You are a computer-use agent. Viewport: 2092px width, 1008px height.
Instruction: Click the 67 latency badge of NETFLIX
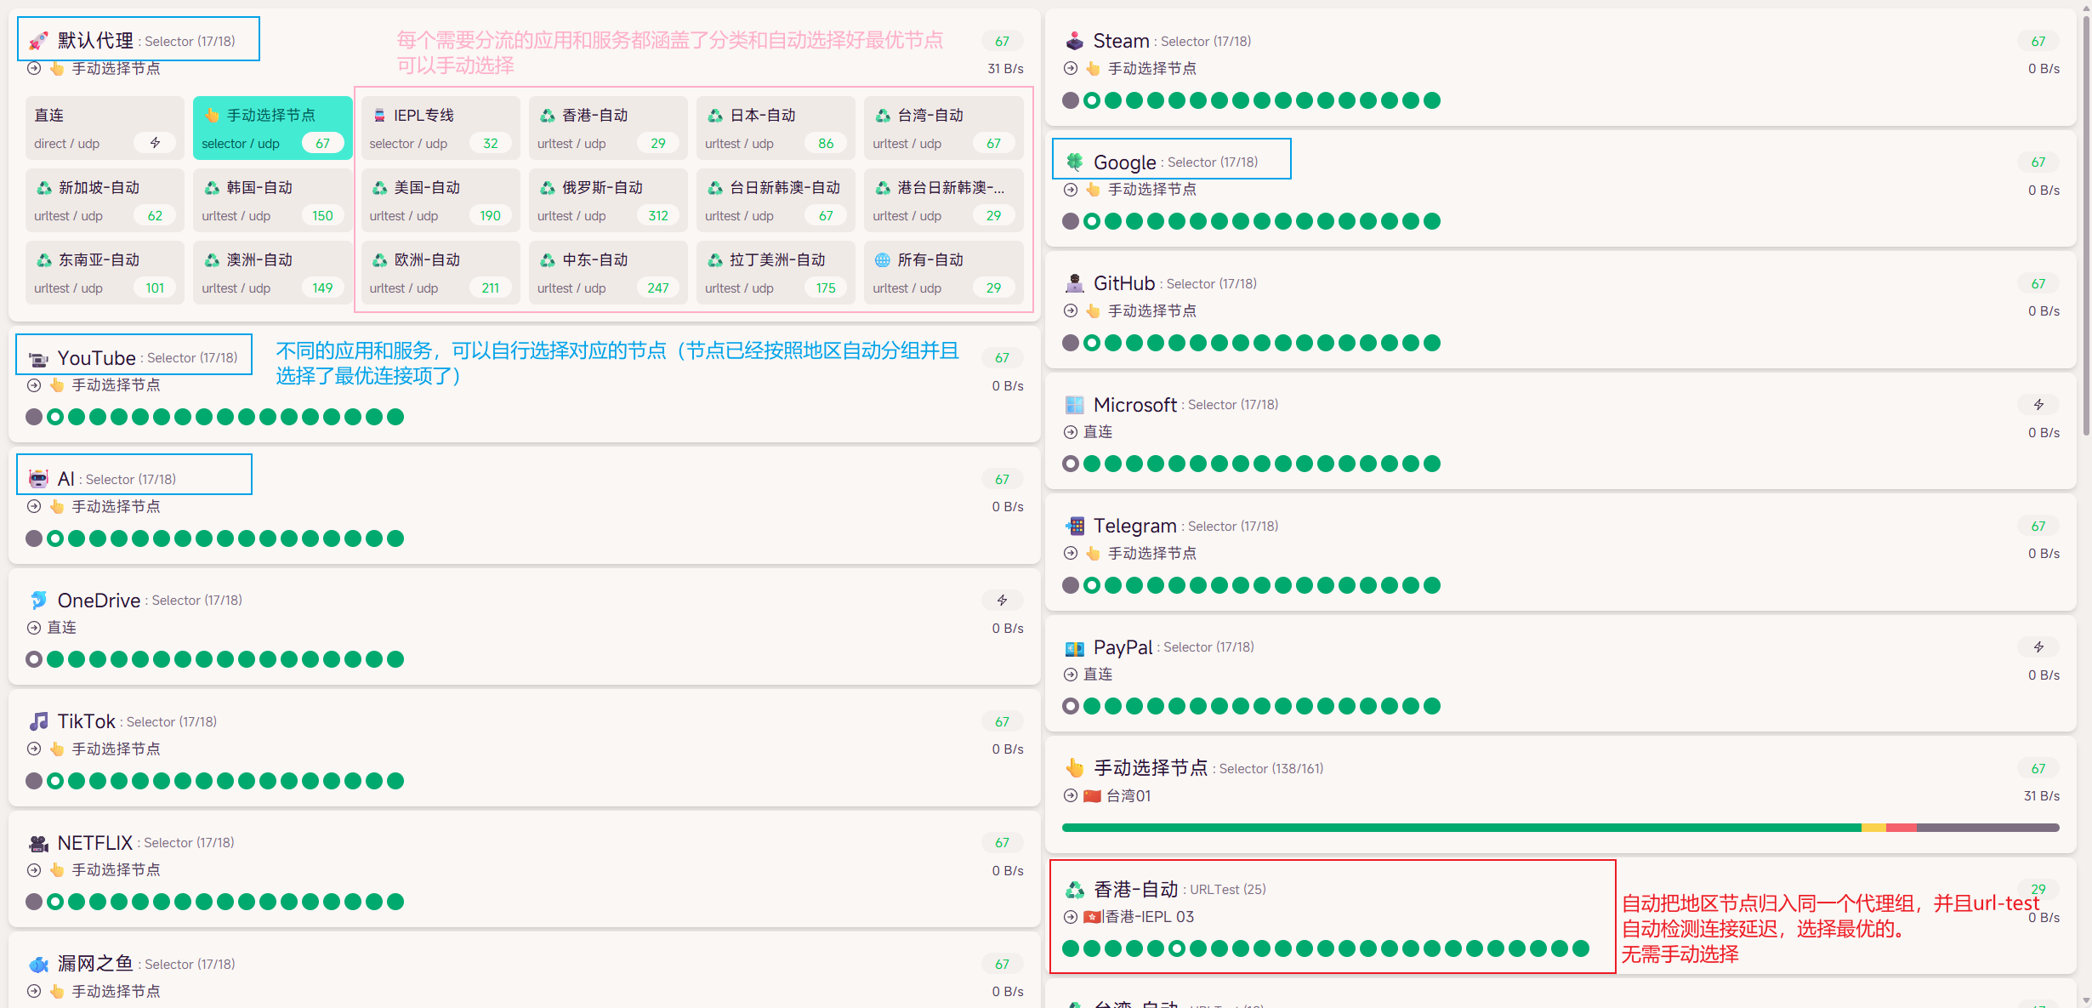tap(1002, 843)
